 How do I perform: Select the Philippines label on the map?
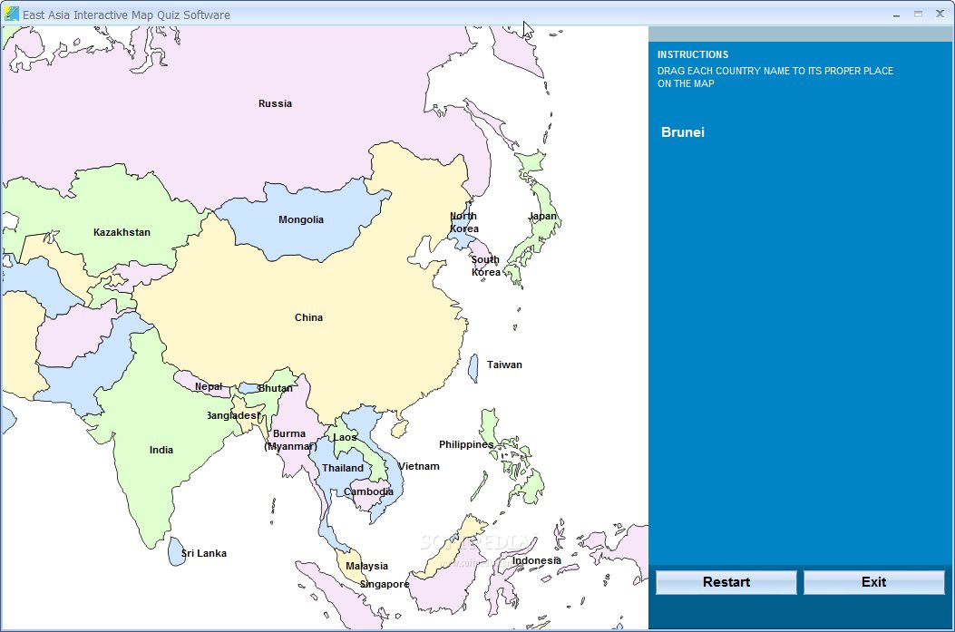(x=466, y=444)
